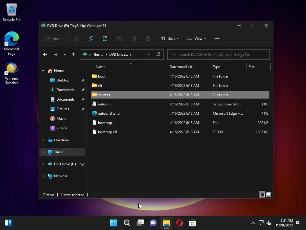Image resolution: width=306 pixels, height=230 pixels.
Task: Click the Rename icon in toolbar
Action: [120, 39]
